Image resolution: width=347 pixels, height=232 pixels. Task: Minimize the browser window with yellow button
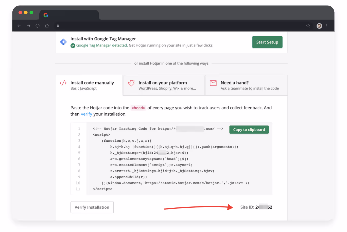[26, 12]
